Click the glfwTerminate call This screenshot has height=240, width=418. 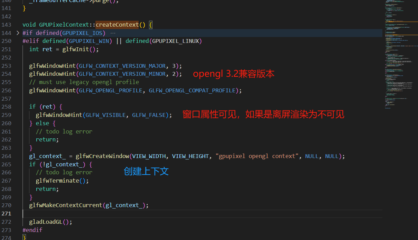tap(57, 181)
